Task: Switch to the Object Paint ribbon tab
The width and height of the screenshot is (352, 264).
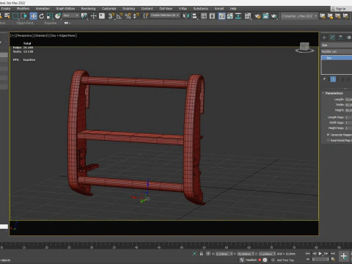Action: click(25, 23)
